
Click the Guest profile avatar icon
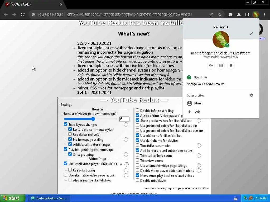(x=190, y=103)
